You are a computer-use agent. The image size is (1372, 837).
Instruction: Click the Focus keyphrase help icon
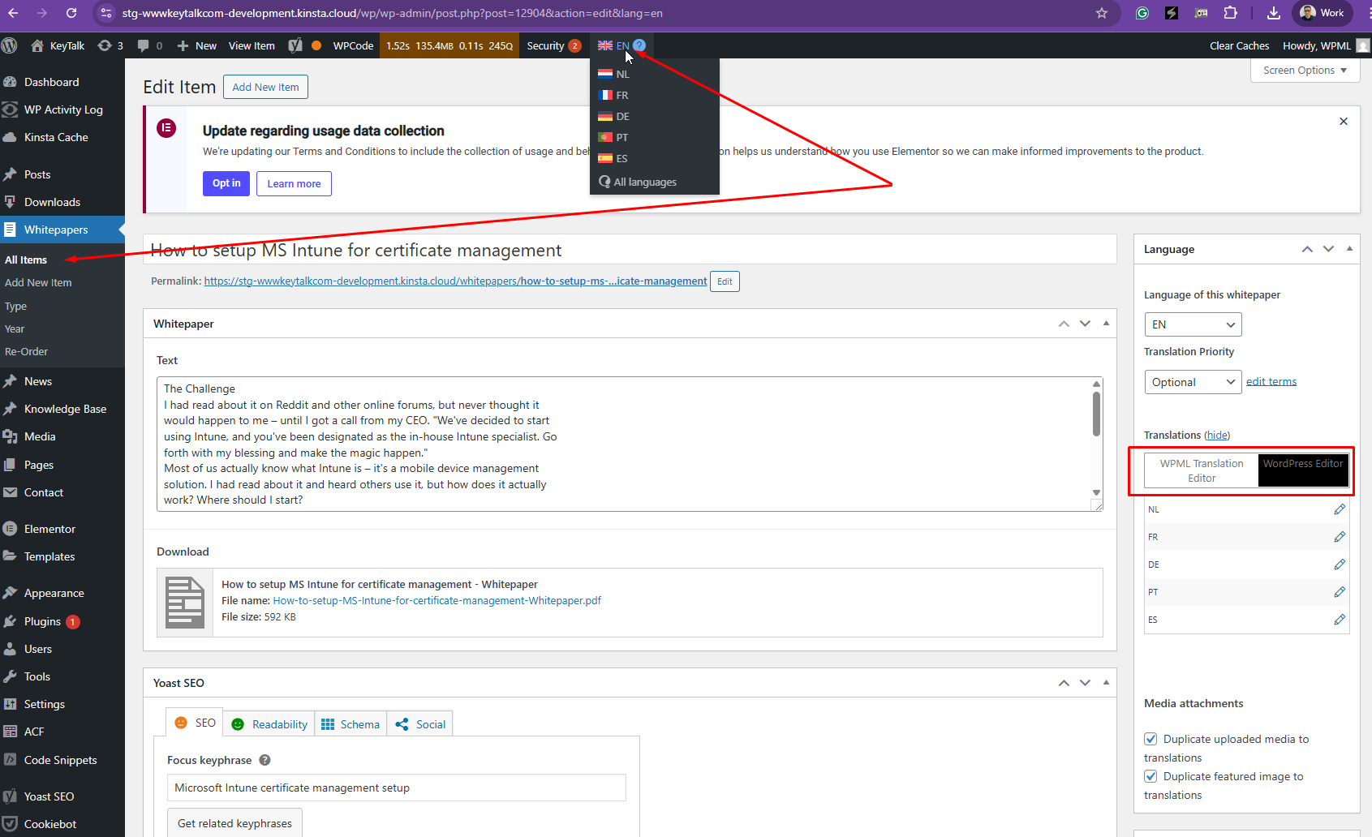pos(265,760)
